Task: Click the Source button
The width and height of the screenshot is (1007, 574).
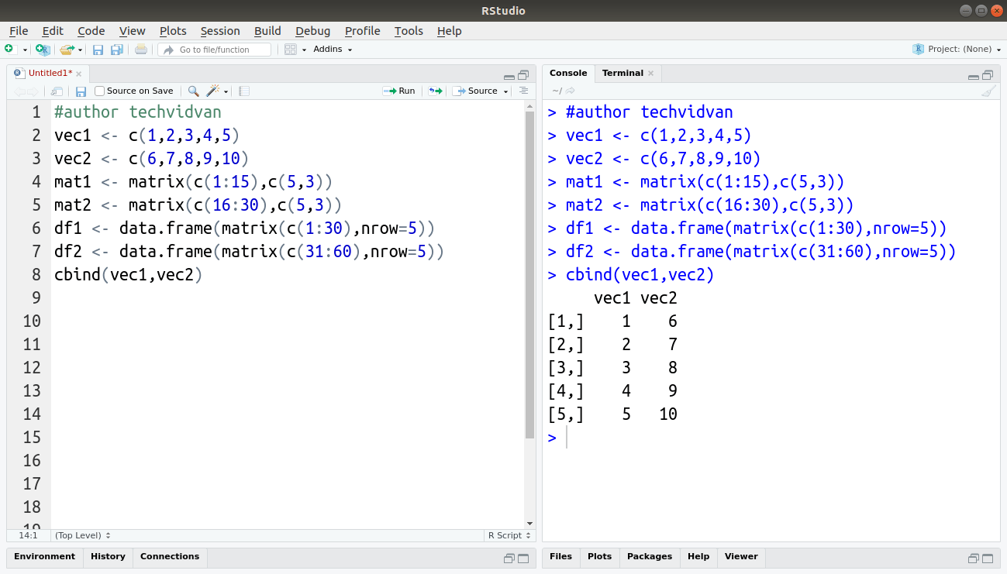Action: (x=475, y=91)
